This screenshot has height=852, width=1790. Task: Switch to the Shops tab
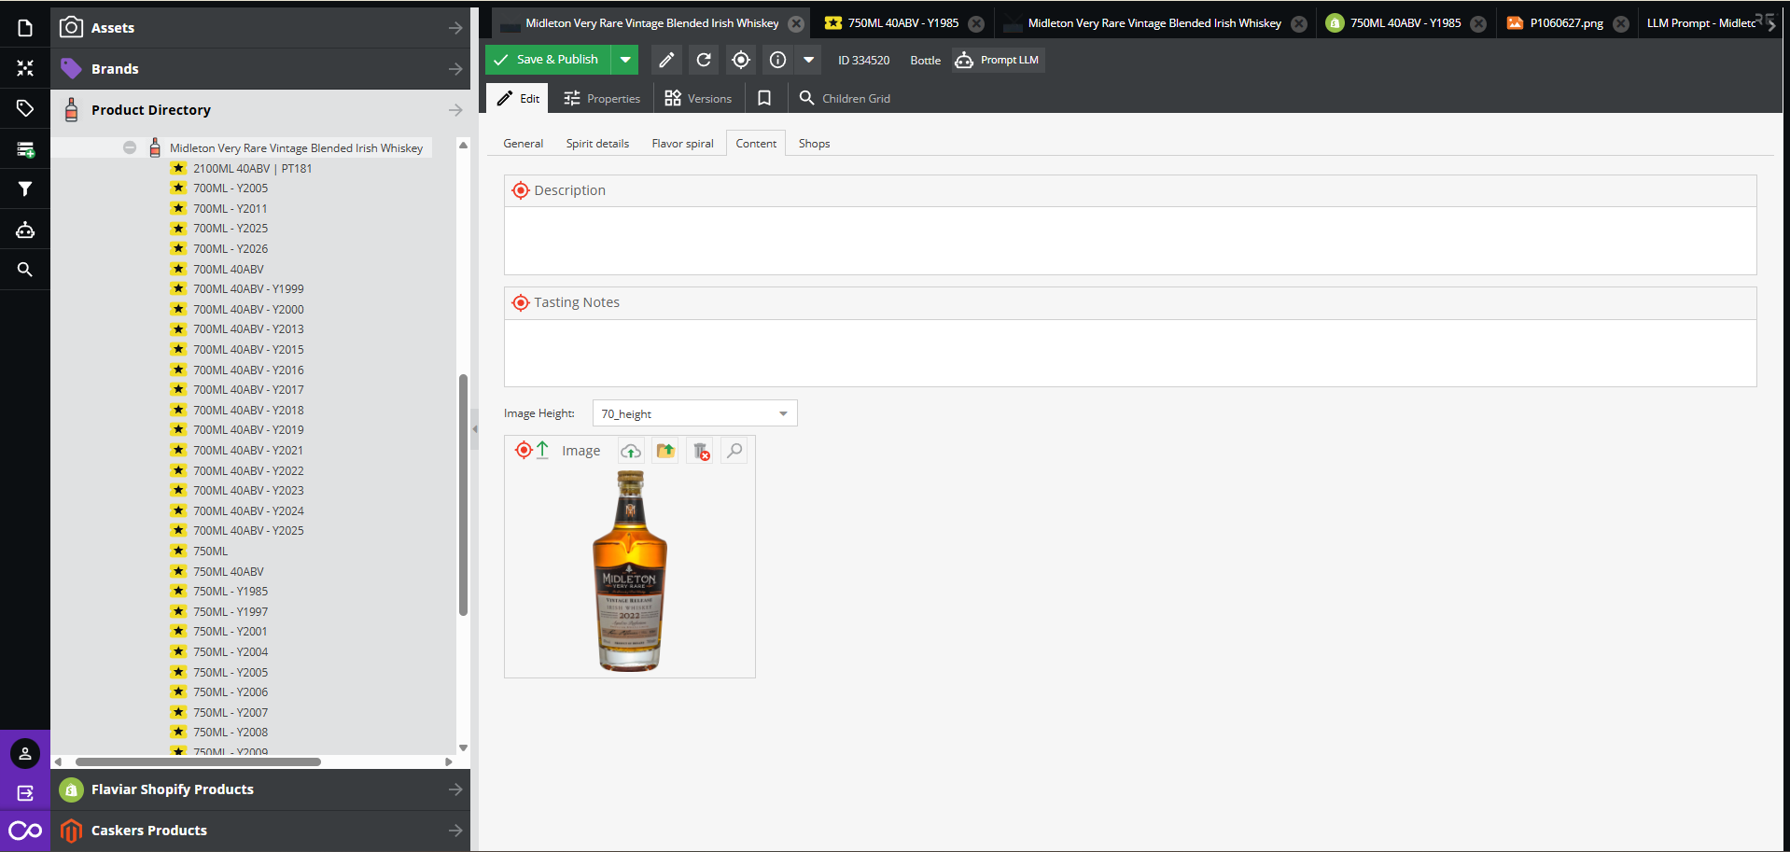pos(814,144)
